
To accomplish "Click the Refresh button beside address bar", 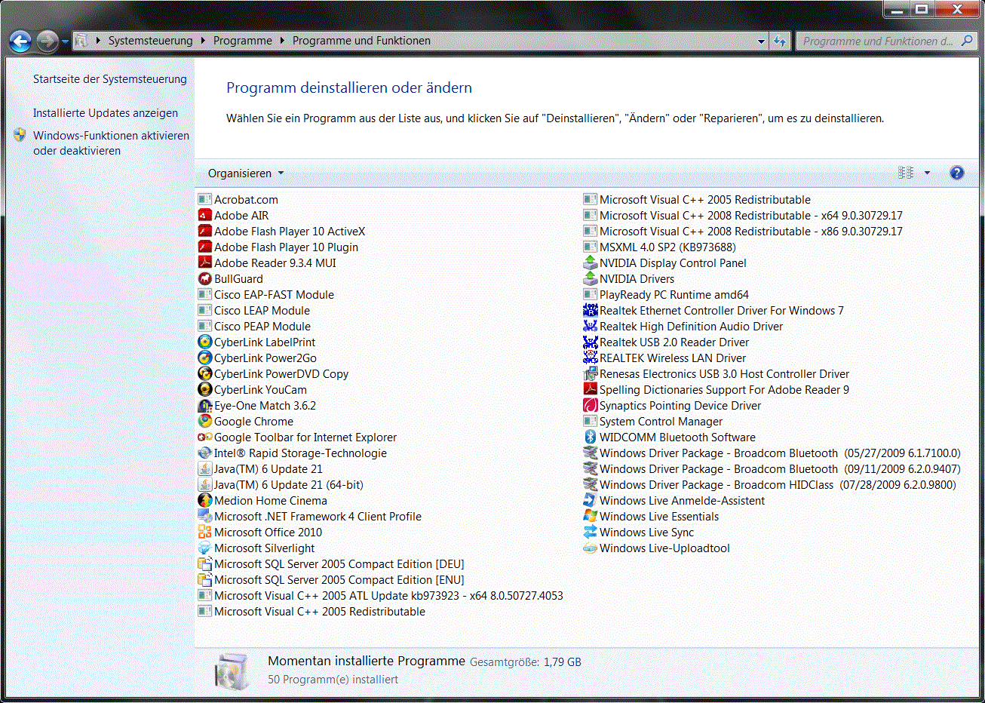I will (x=780, y=41).
